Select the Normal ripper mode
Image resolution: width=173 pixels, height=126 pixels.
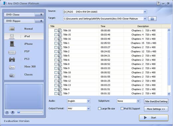coord(24,29)
